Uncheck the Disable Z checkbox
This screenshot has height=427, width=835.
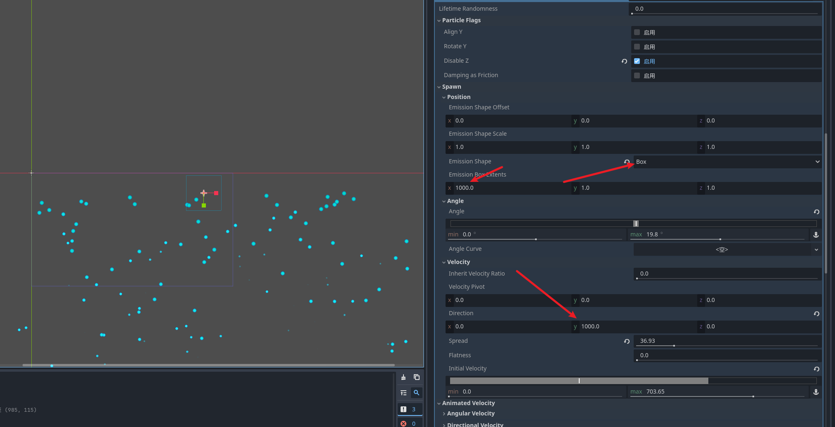[x=637, y=61]
